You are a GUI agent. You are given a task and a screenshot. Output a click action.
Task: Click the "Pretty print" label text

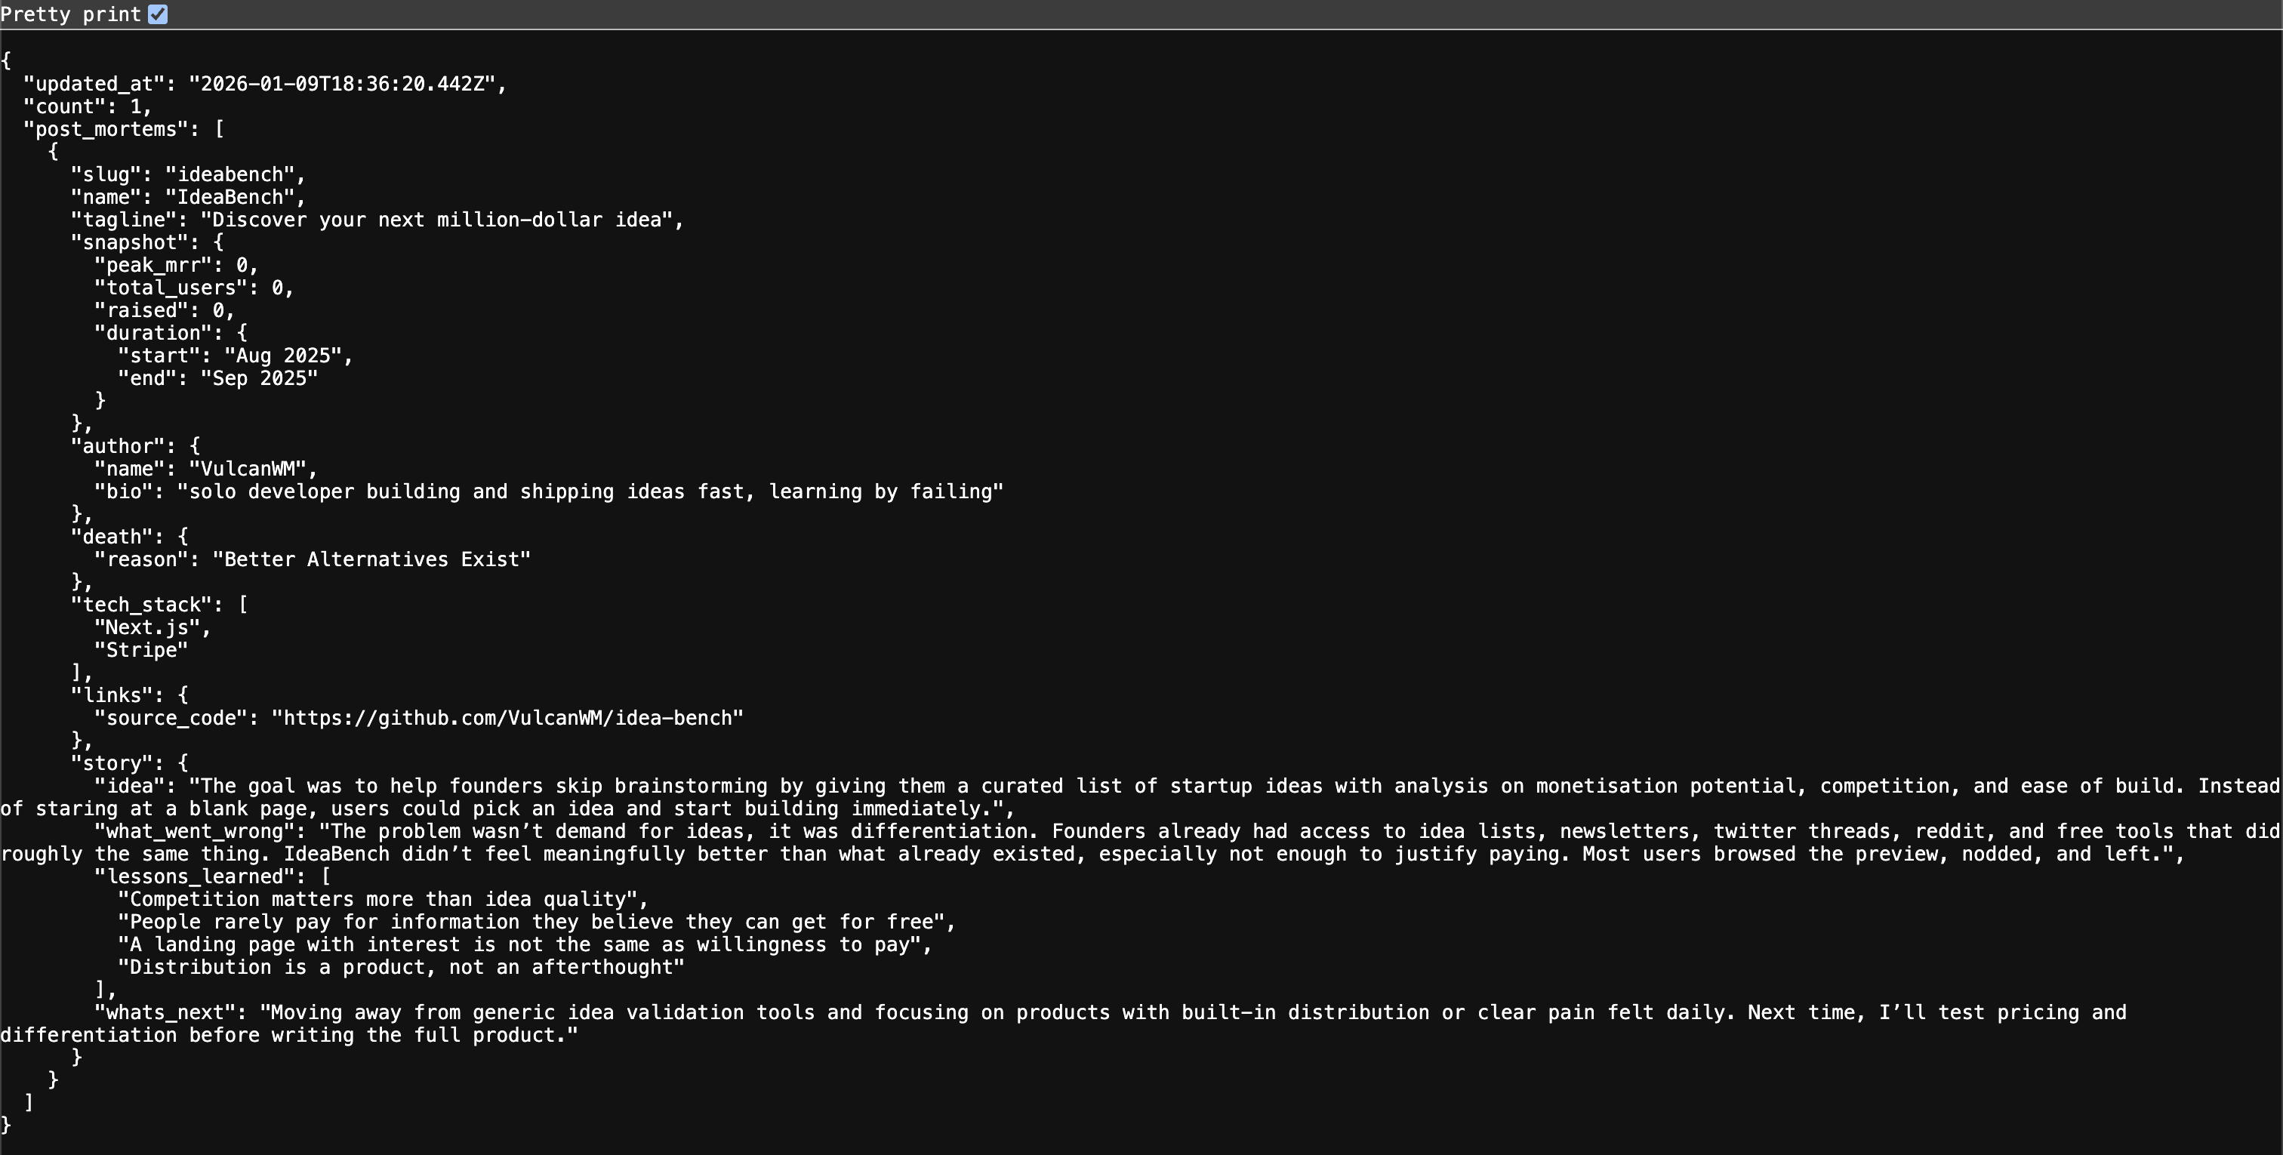tap(71, 14)
